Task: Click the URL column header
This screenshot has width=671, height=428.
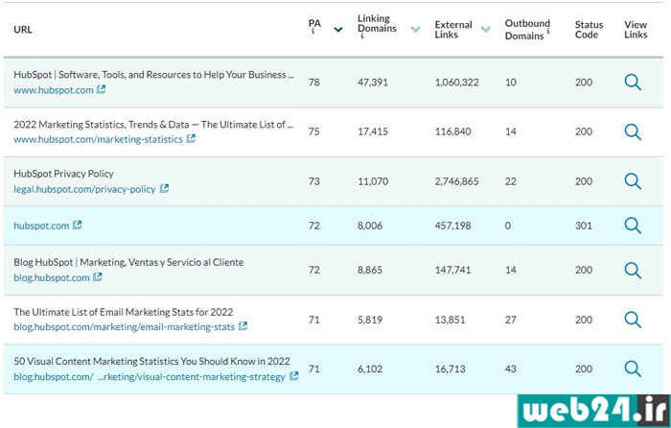Action: pos(23,30)
